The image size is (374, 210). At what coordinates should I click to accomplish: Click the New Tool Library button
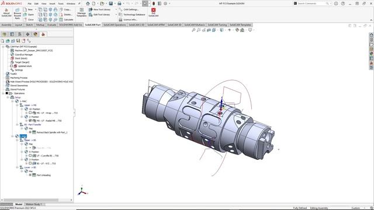tap(100, 9)
